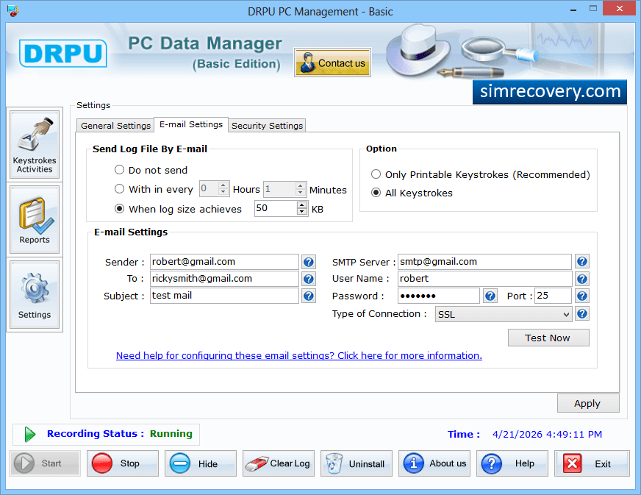Hide the application with Hide button
The height and width of the screenshot is (495, 641).
[201, 463]
